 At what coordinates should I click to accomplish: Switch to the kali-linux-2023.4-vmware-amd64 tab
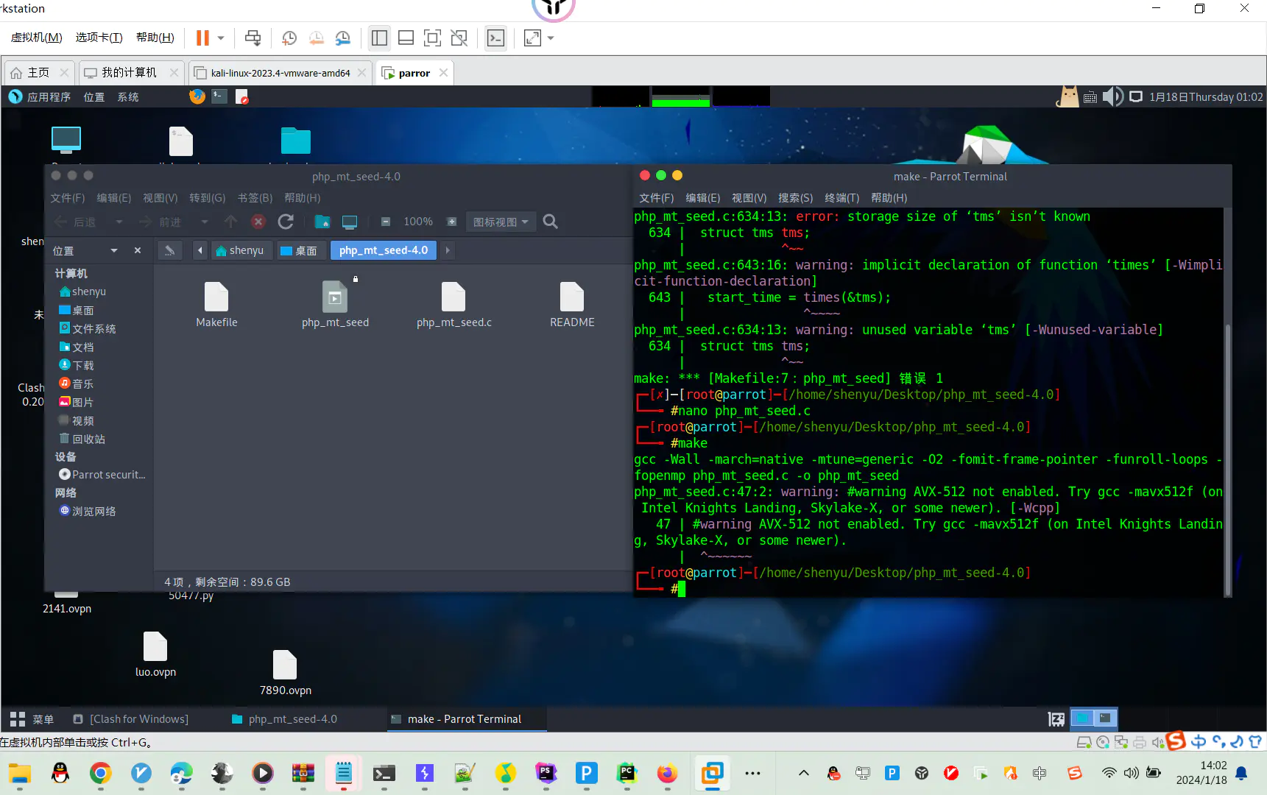pos(280,73)
